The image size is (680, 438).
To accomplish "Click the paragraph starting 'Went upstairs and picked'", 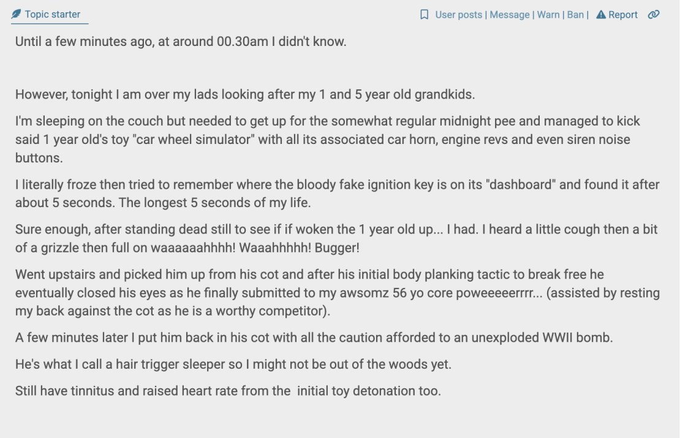I will (x=337, y=292).
